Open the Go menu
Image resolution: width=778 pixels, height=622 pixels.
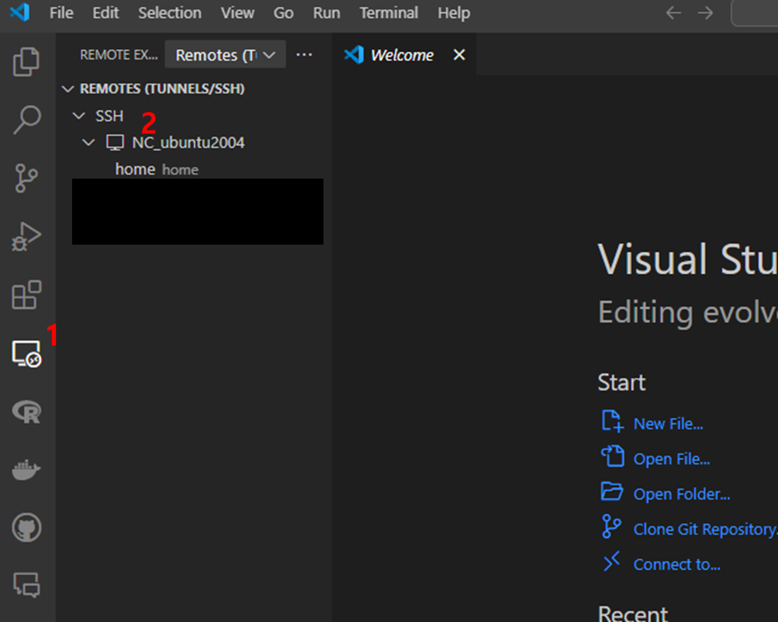coord(283,13)
